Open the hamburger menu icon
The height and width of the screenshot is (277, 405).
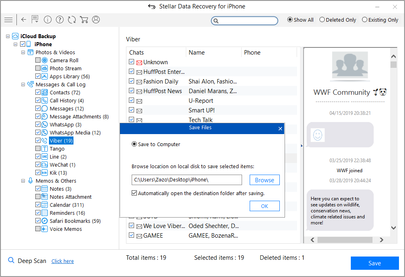tap(8, 20)
